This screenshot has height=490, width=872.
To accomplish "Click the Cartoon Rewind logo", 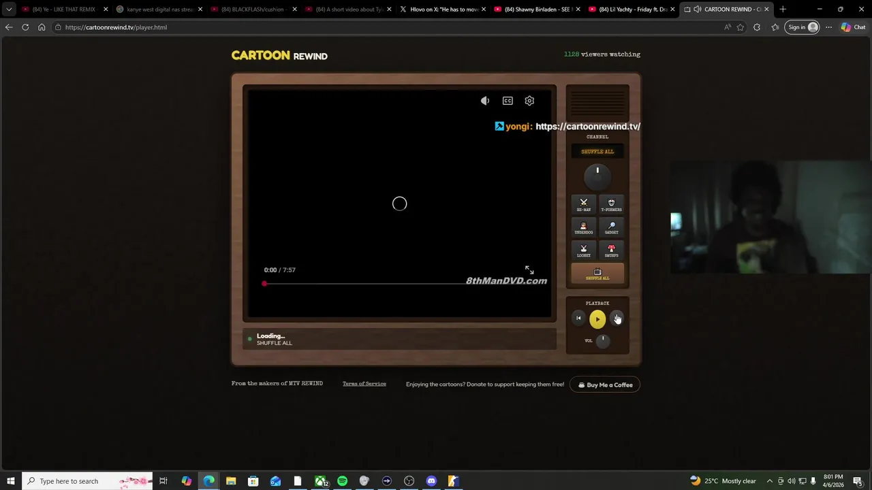I will click(x=279, y=56).
